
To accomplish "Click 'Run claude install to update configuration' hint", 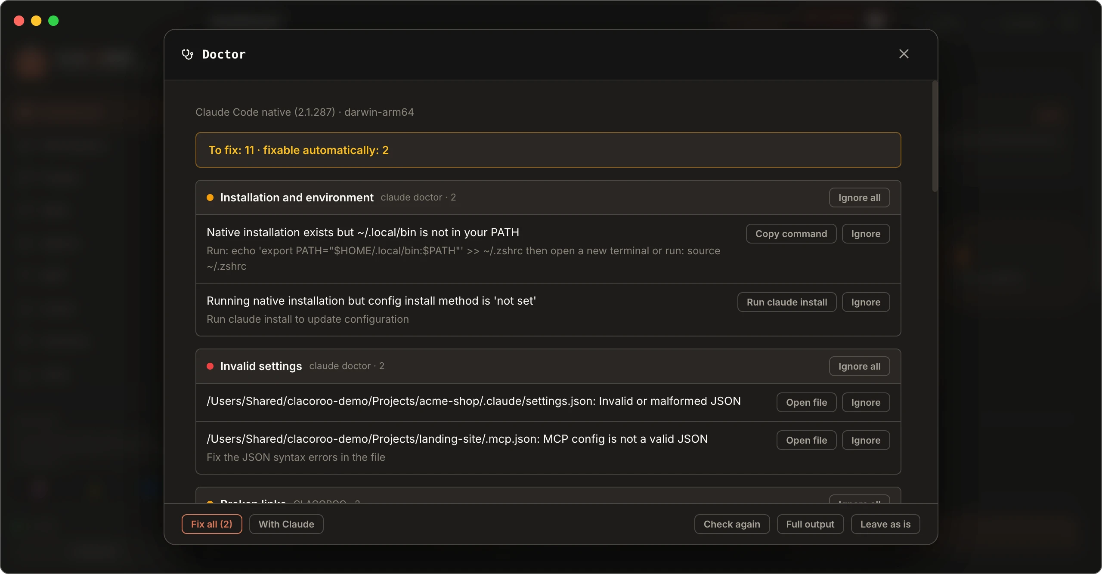I will point(308,319).
